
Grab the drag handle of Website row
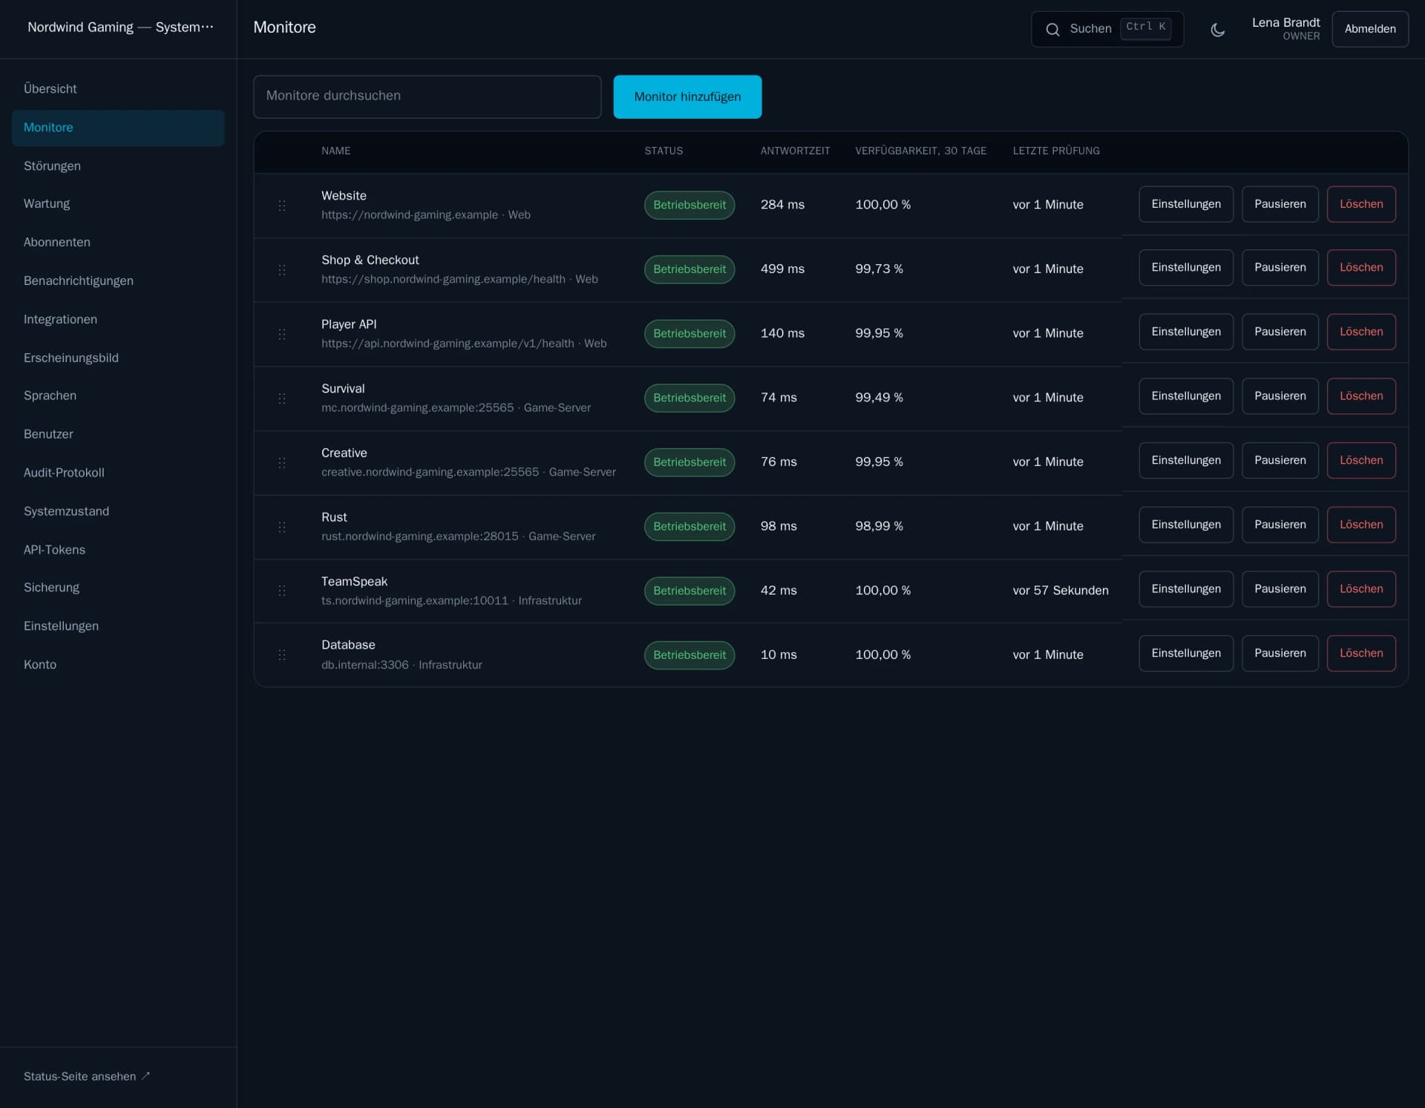pos(282,206)
